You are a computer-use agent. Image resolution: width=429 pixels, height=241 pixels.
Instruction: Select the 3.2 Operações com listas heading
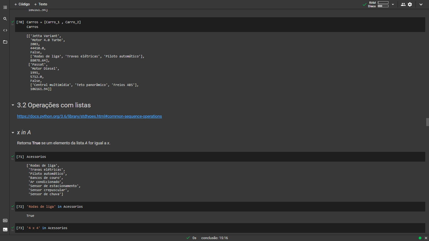point(54,105)
